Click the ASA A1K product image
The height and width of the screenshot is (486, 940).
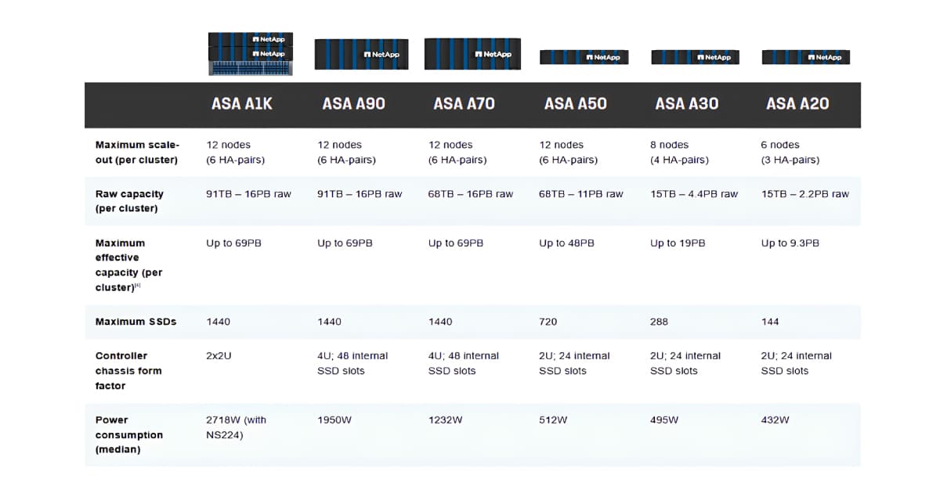point(249,55)
